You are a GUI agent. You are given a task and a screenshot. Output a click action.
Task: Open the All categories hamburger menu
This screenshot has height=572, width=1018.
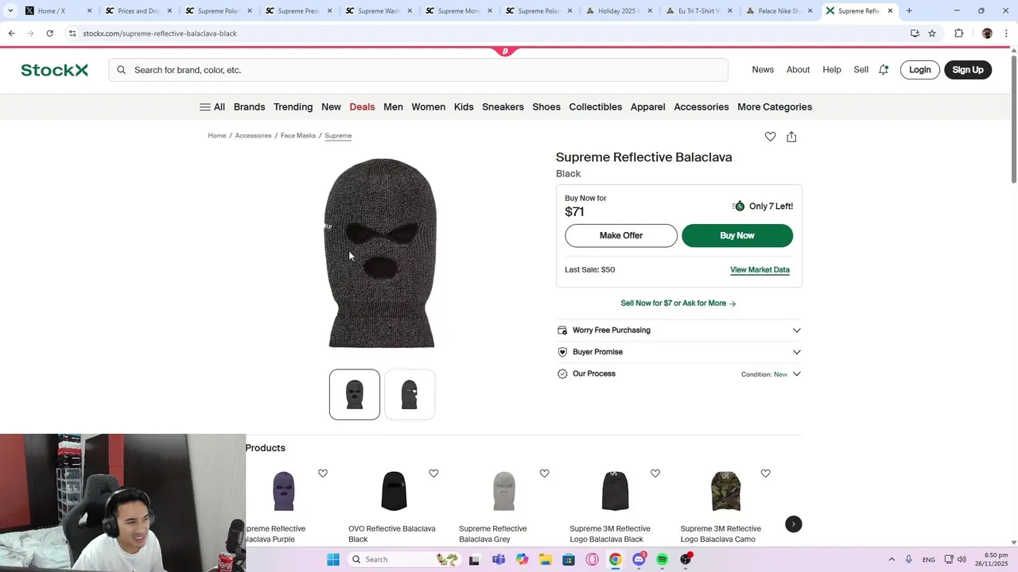pyautogui.click(x=212, y=107)
